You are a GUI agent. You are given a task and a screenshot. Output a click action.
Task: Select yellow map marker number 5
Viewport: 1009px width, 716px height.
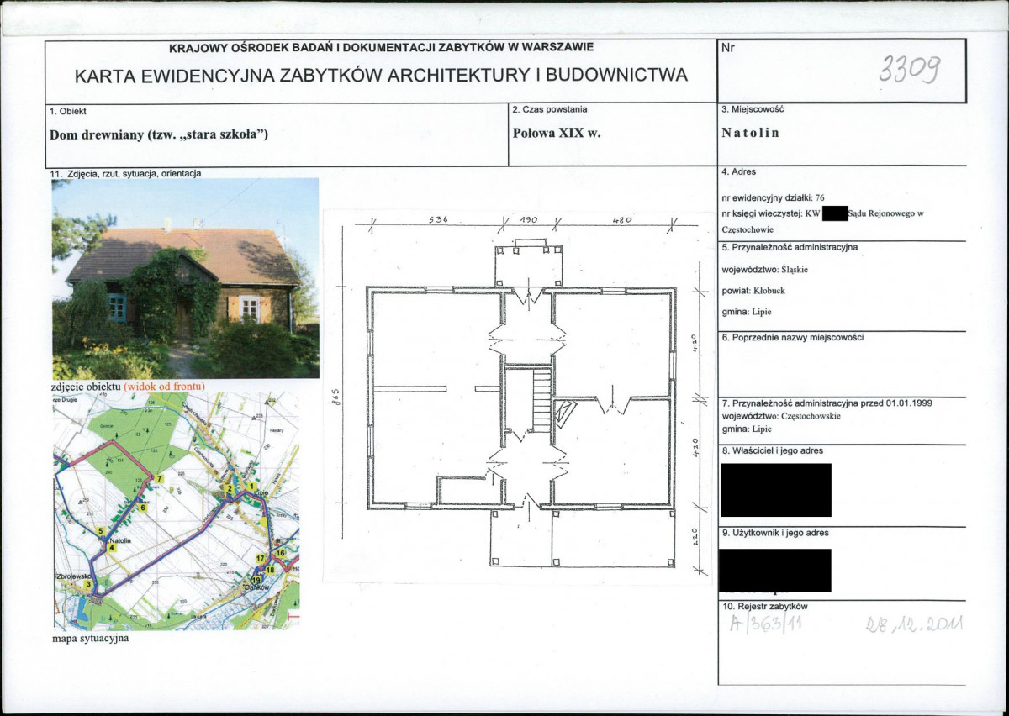click(100, 531)
